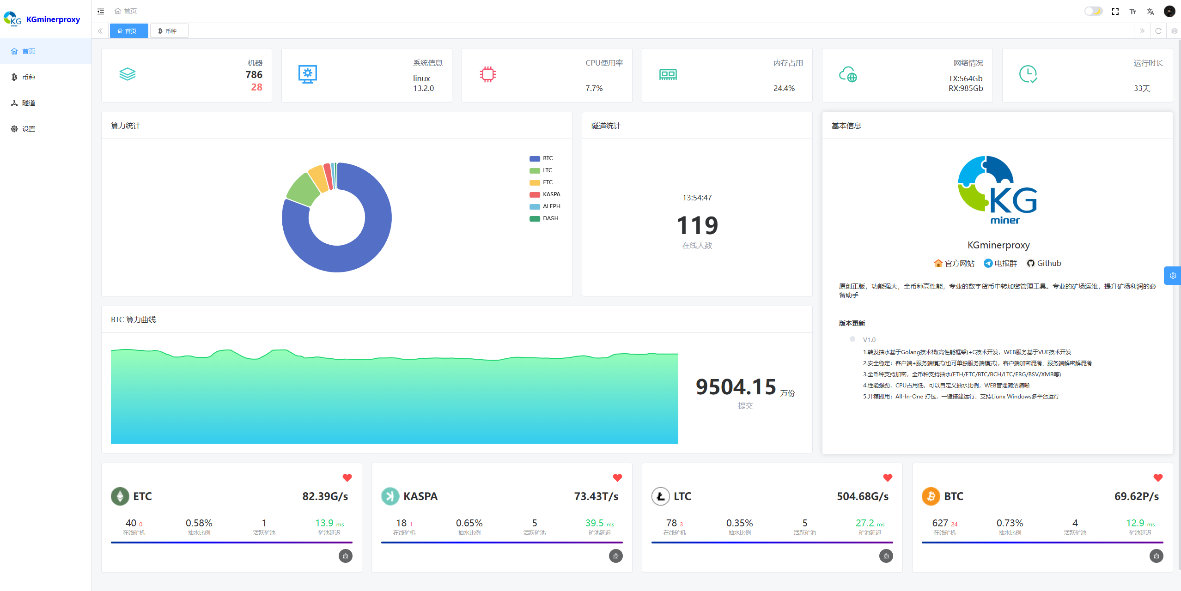Click the ETC card's round detail button

(346, 556)
